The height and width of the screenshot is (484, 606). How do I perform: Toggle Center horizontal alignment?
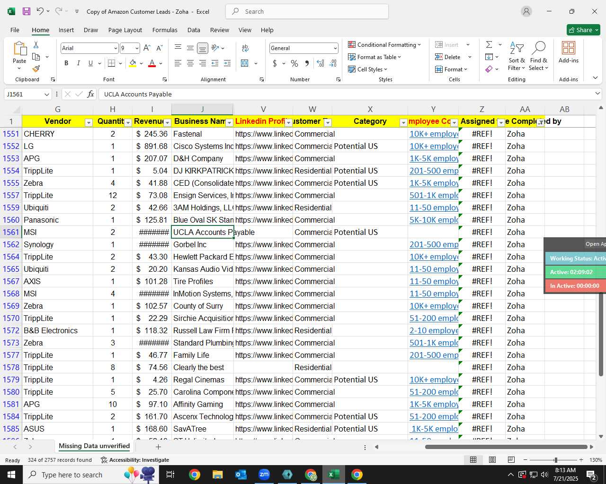click(x=190, y=63)
